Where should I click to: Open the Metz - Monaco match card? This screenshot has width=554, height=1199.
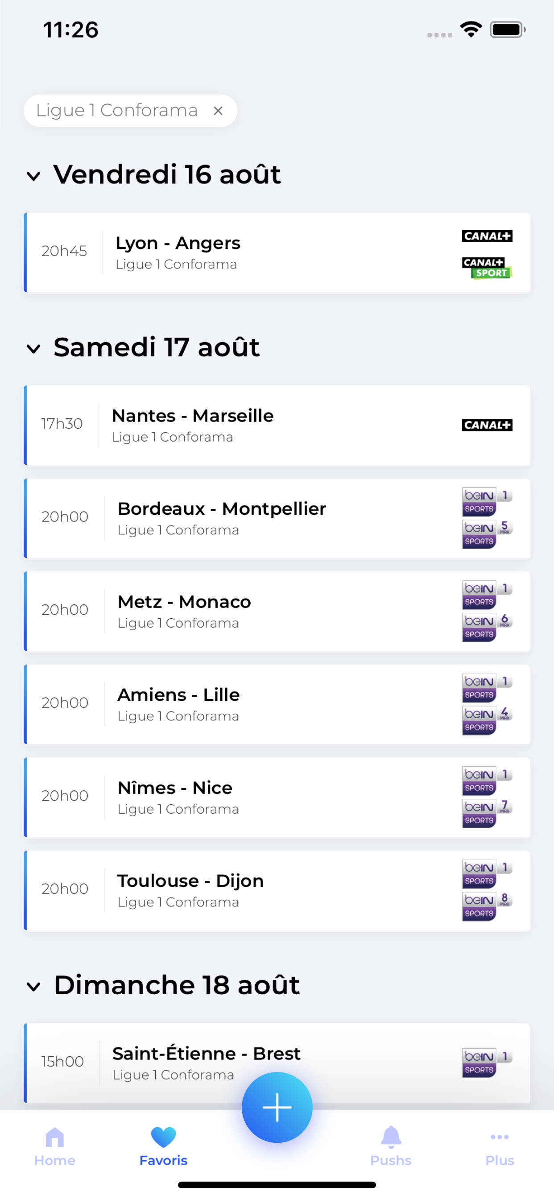pos(233,611)
